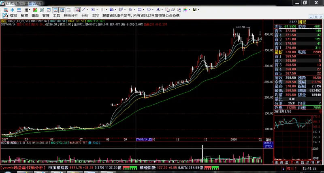
Task: Select the 解 tab under the intraday chart
Action: point(318,162)
